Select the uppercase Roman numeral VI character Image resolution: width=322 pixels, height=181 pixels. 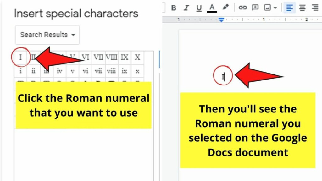pyautogui.click(x=86, y=57)
